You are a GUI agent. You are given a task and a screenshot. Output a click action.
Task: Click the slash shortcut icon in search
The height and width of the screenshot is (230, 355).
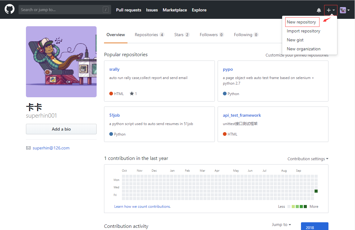(106, 10)
